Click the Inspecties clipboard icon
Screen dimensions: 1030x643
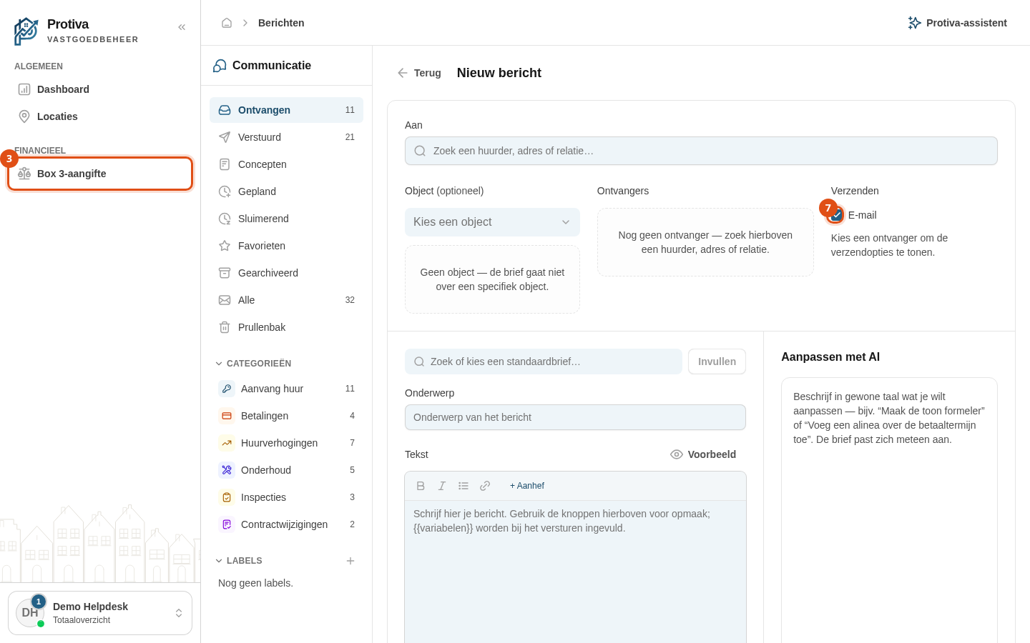pyautogui.click(x=227, y=497)
